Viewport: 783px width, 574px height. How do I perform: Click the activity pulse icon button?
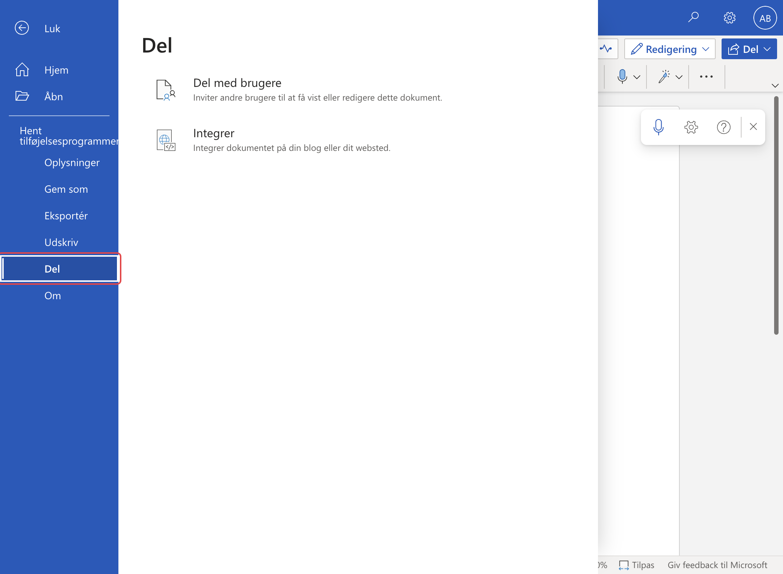606,49
